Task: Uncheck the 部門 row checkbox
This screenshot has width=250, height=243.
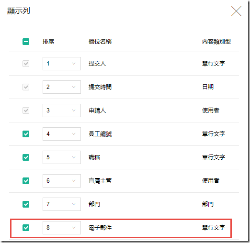Action: click(26, 204)
